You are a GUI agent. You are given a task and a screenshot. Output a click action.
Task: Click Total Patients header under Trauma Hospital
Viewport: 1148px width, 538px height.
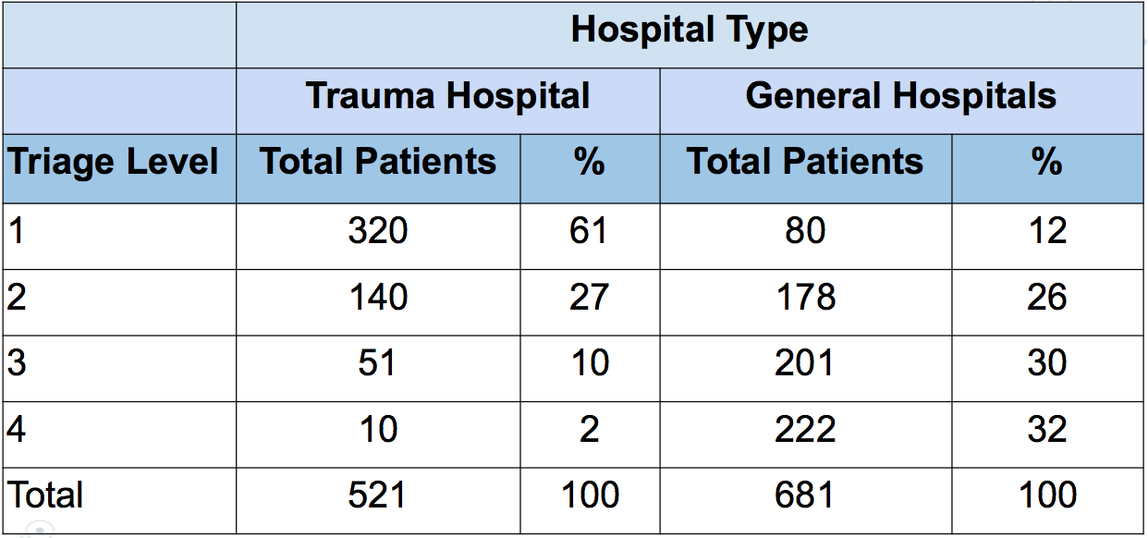pos(378,163)
